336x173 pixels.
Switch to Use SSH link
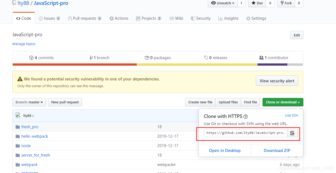pyautogui.click(x=291, y=115)
